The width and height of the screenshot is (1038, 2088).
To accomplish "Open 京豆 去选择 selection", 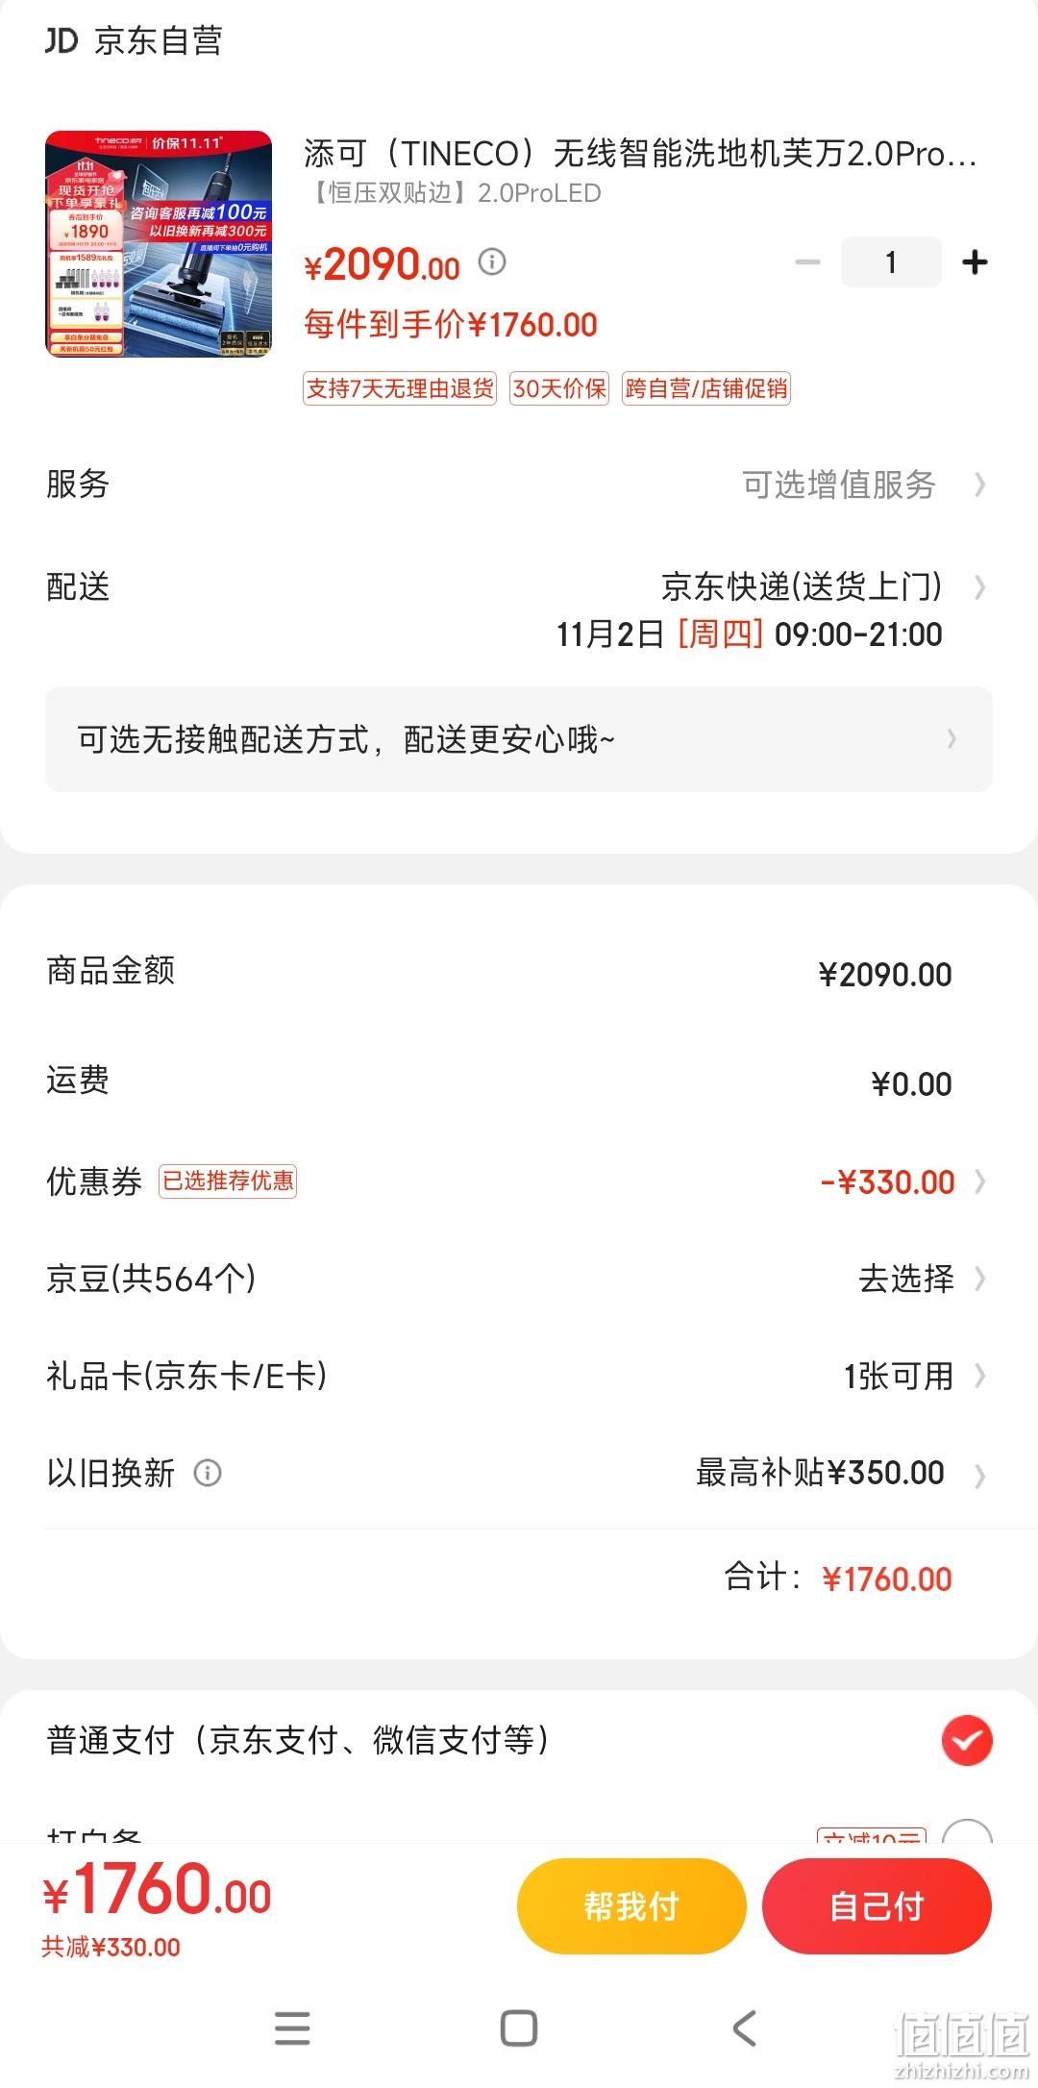I will pyautogui.click(x=519, y=1279).
